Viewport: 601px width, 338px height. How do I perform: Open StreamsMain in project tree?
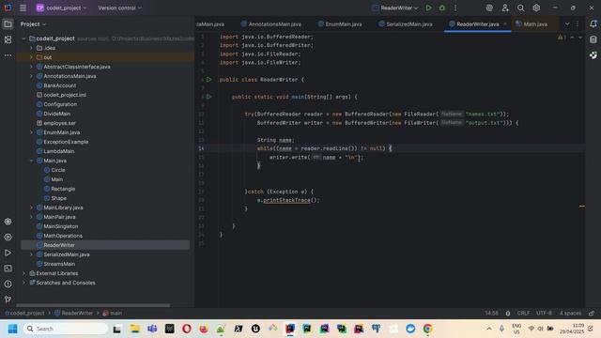[x=59, y=264]
